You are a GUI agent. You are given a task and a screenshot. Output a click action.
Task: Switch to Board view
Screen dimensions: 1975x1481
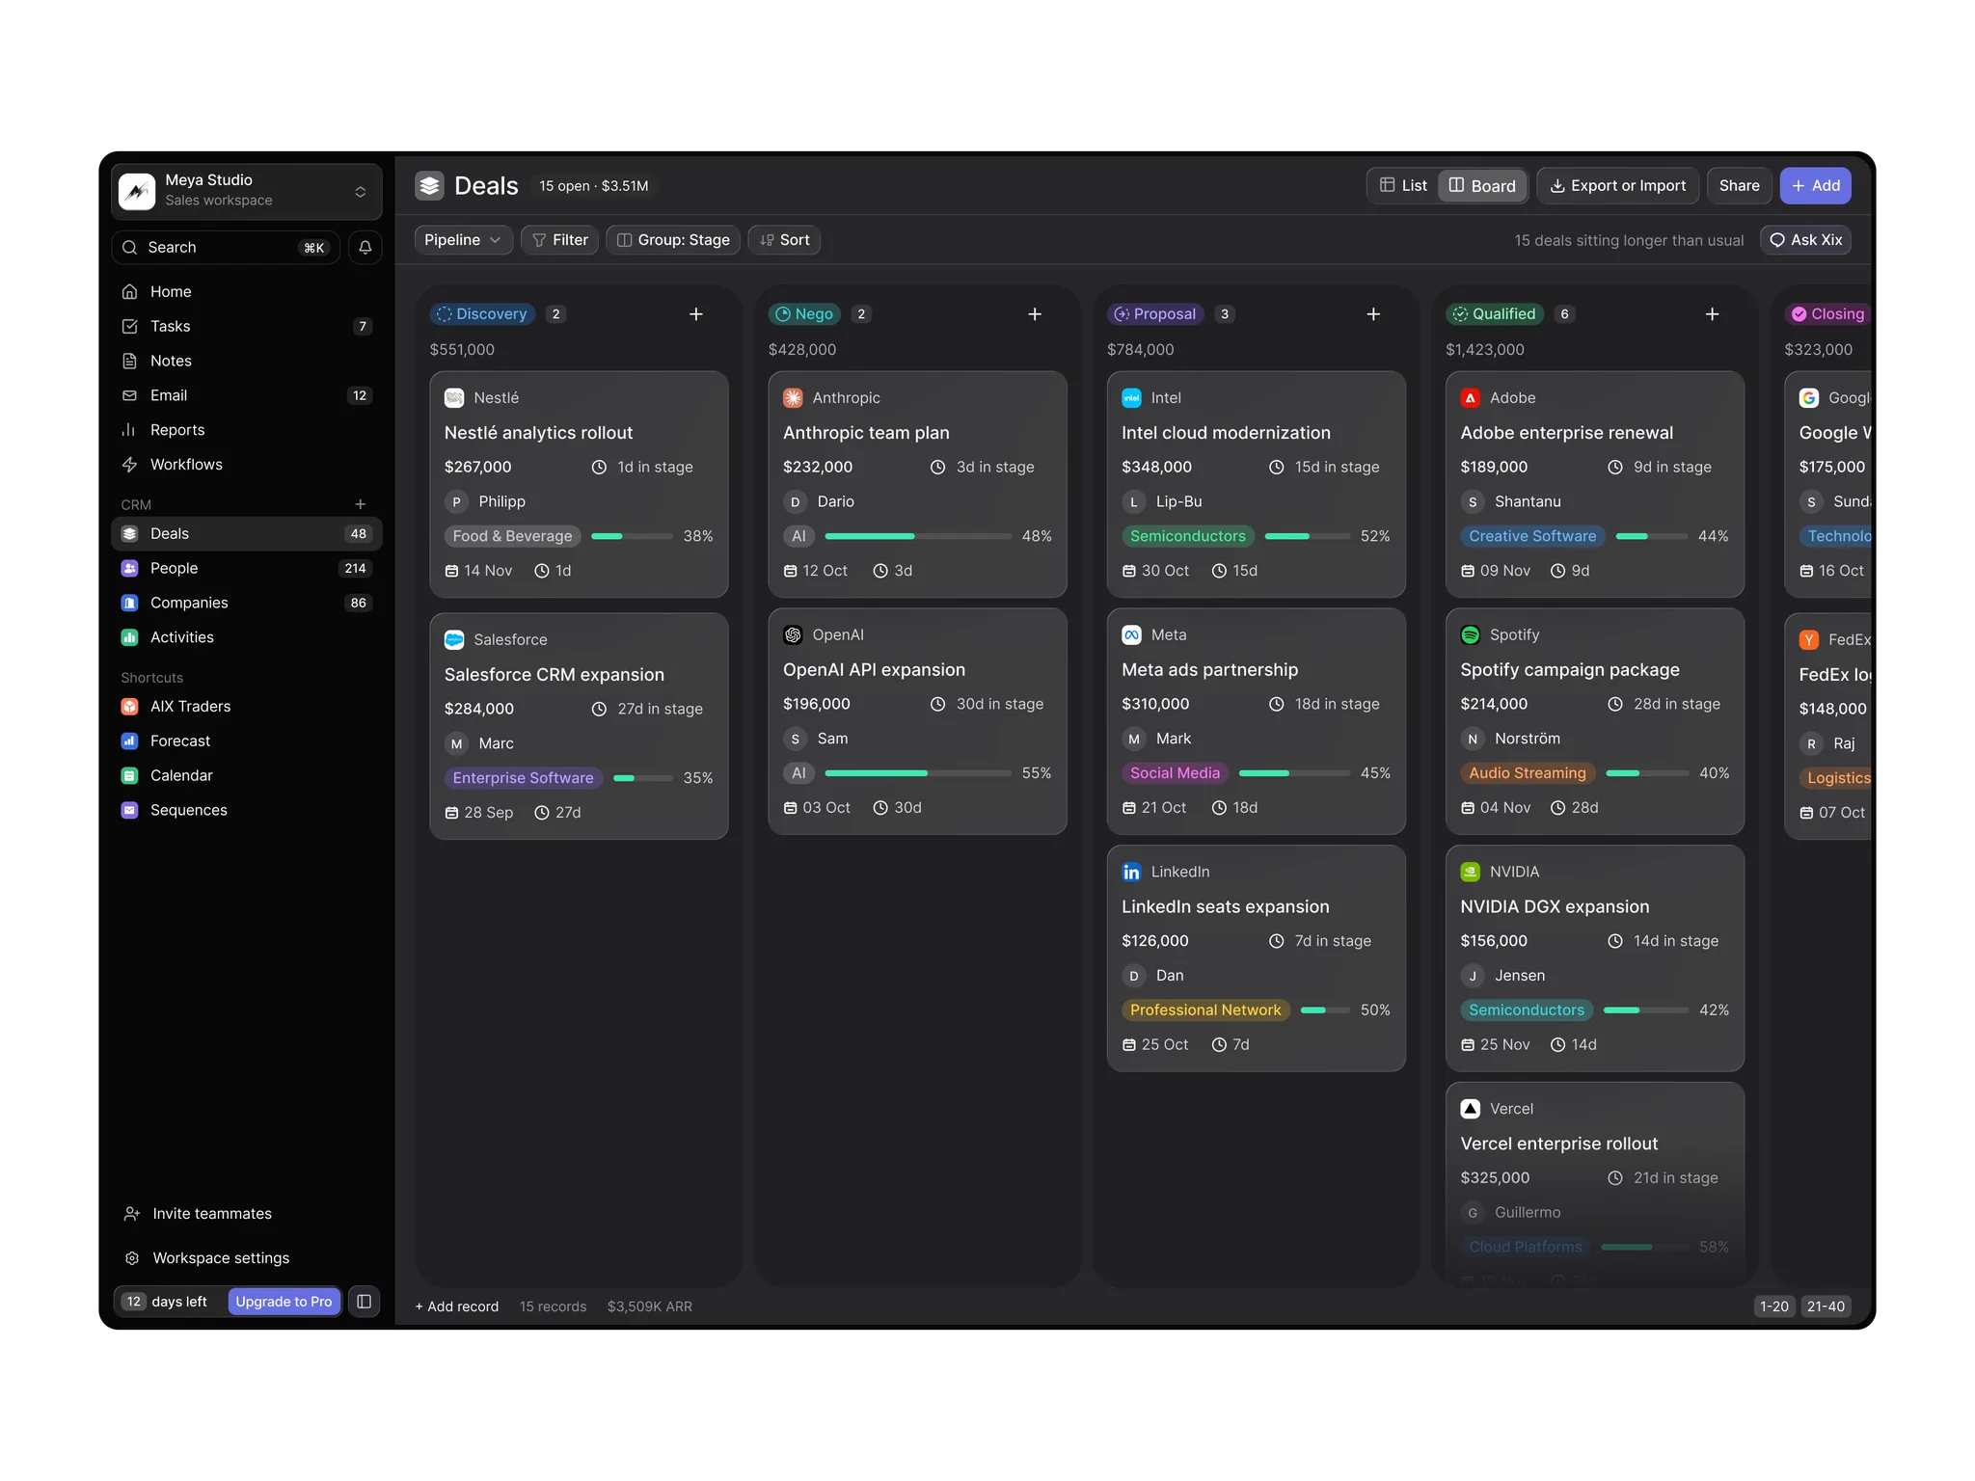point(1482,186)
